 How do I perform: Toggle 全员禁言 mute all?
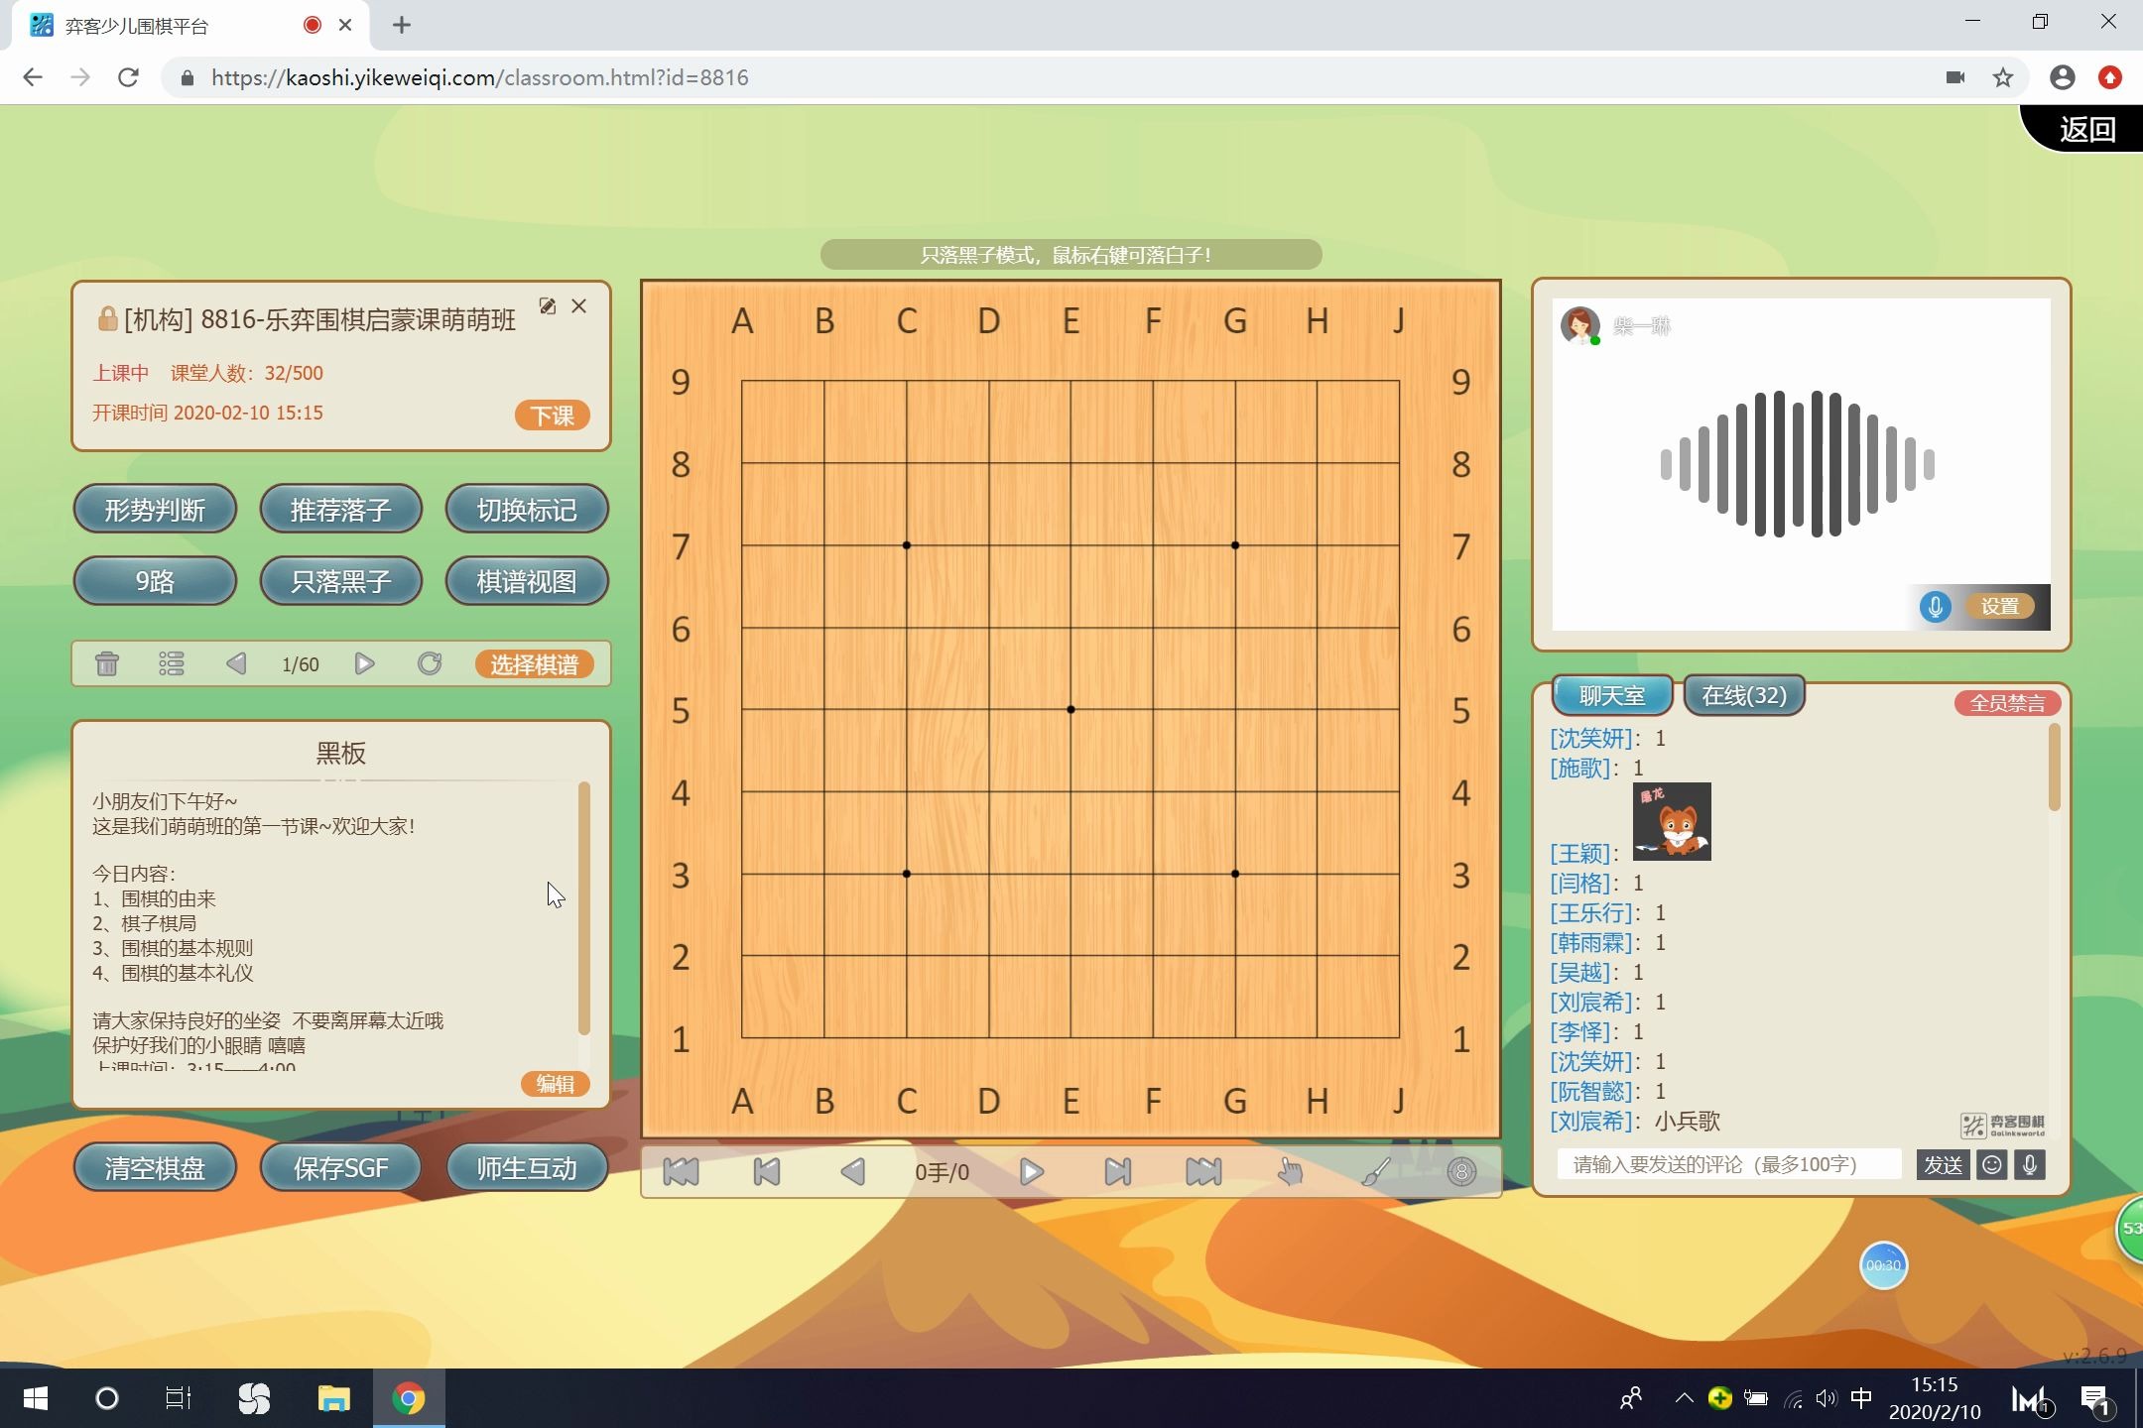pyautogui.click(x=2007, y=703)
